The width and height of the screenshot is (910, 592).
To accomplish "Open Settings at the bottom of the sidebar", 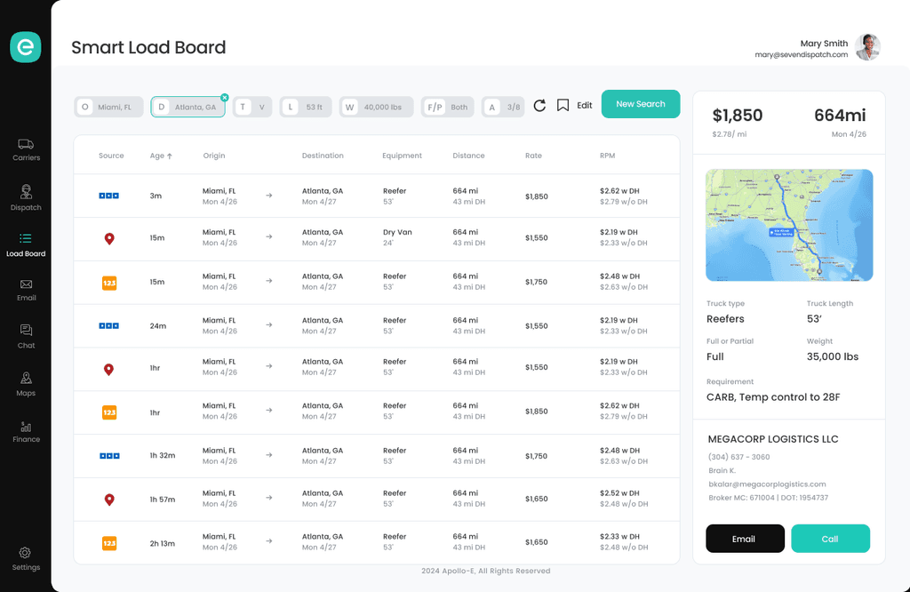I will click(x=26, y=560).
